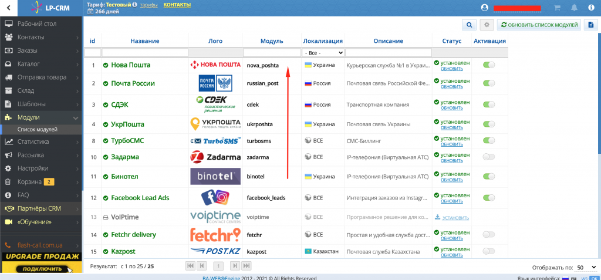Click the TurboSMS logo
601x280 pixels.
coord(215,141)
